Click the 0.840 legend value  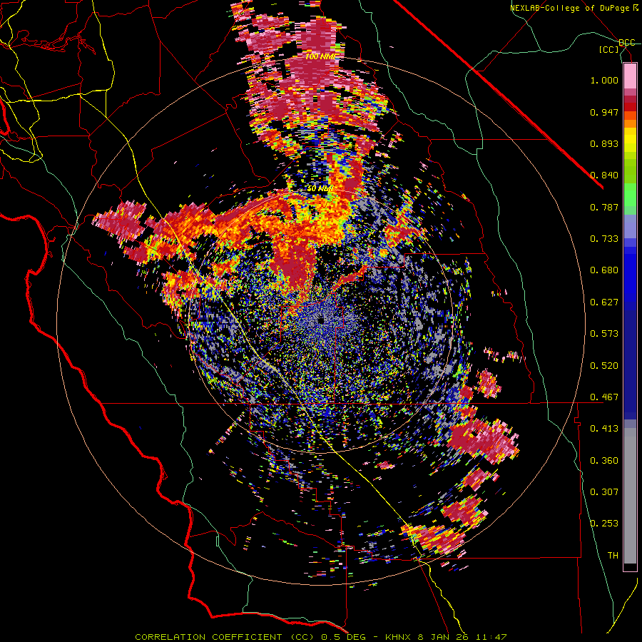coord(604,175)
